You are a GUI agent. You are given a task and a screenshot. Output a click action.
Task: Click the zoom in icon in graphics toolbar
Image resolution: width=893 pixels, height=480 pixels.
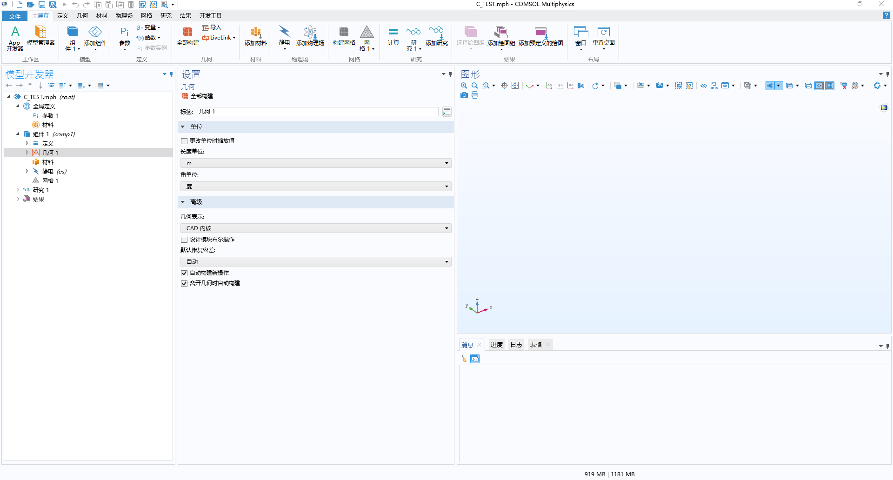[x=464, y=86]
